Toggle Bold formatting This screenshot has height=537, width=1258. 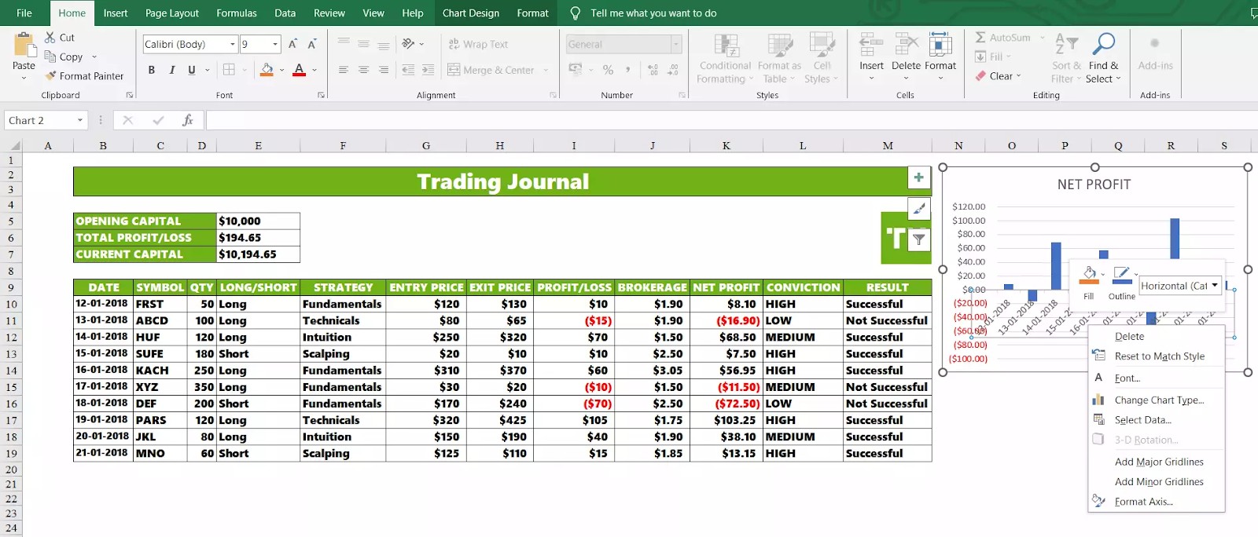pos(152,70)
